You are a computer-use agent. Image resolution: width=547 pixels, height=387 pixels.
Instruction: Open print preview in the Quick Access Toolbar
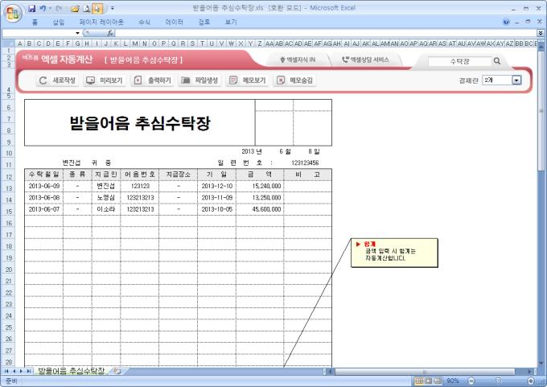pos(87,8)
